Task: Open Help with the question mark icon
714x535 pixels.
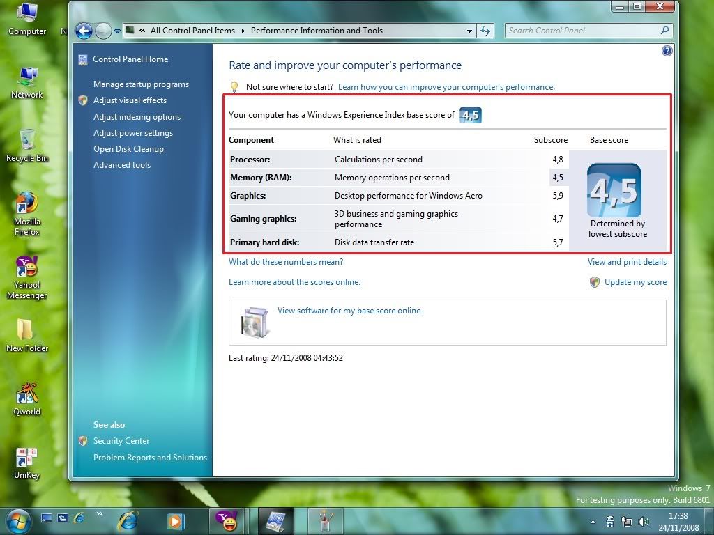Action: click(667, 51)
